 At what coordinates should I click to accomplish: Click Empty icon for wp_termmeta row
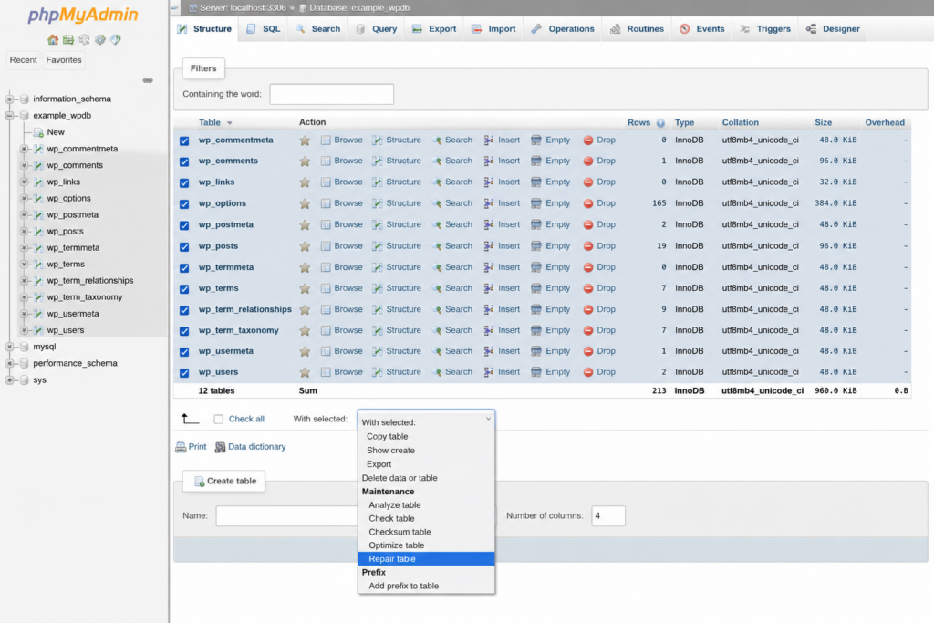[536, 267]
